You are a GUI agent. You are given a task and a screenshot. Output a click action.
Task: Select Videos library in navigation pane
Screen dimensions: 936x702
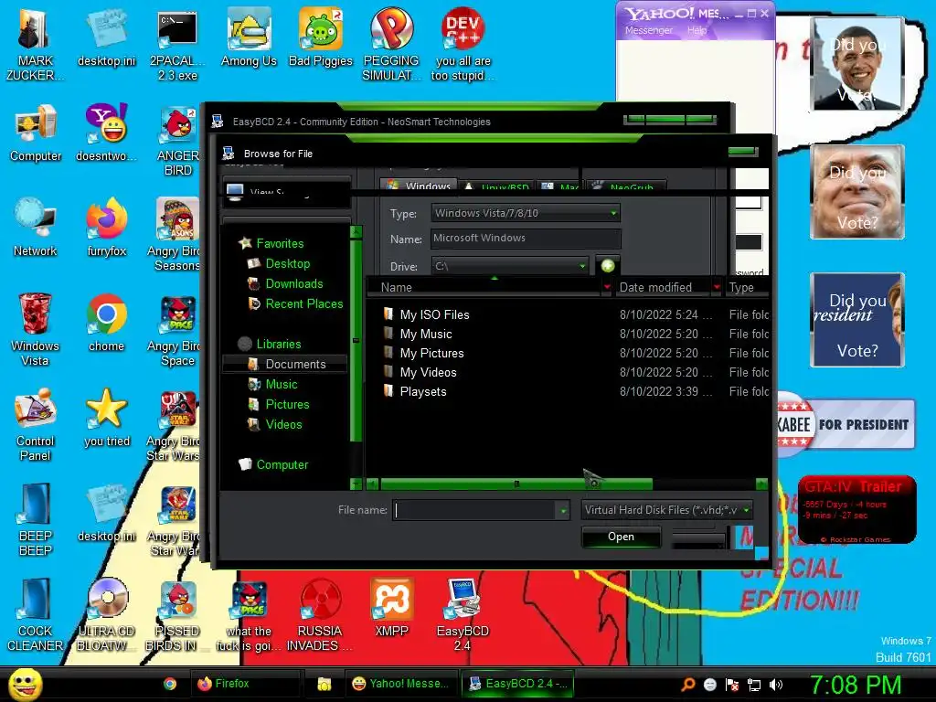[276, 424]
